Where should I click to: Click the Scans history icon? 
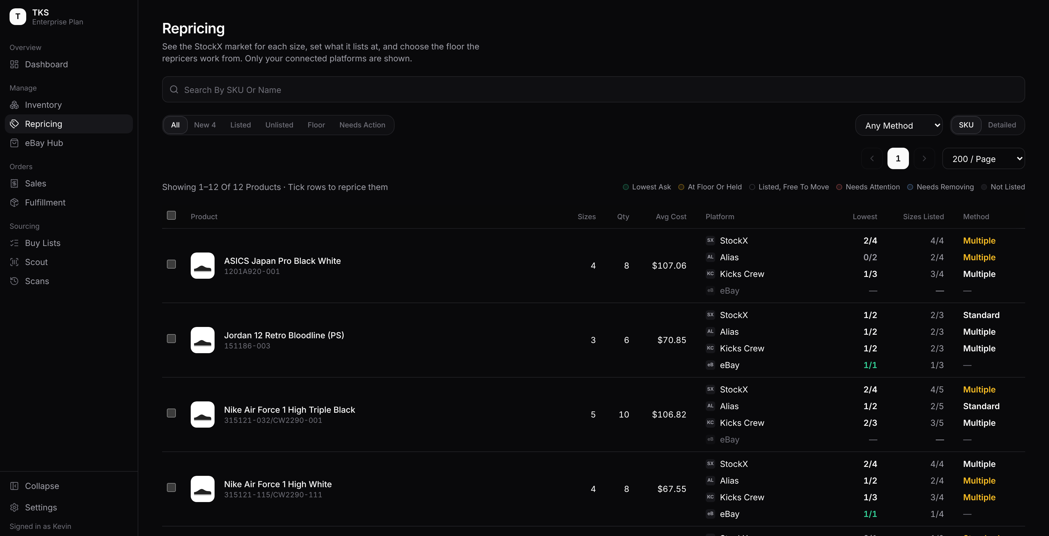tap(14, 281)
